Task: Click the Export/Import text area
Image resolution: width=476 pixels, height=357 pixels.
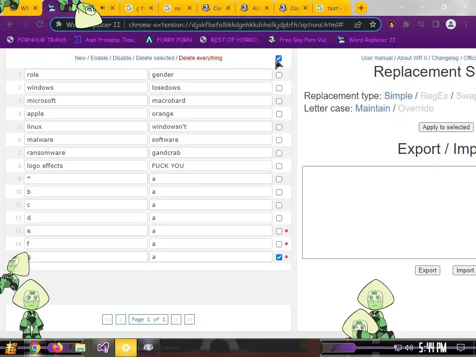Action: tap(389, 212)
